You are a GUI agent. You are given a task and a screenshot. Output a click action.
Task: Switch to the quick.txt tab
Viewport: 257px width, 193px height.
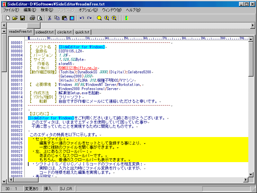[x=82, y=32]
